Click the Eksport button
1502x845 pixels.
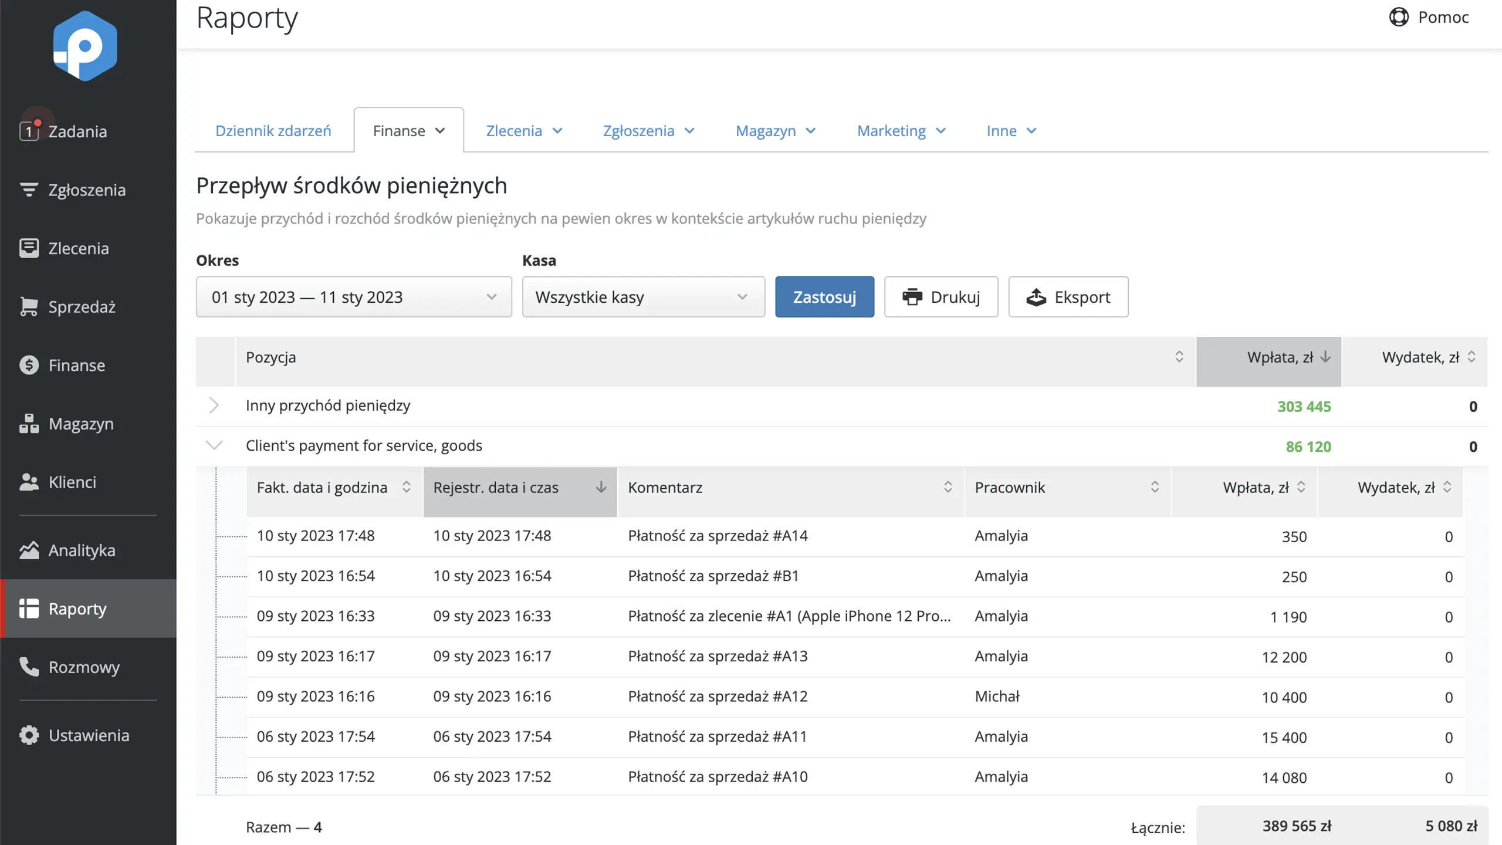pos(1068,297)
